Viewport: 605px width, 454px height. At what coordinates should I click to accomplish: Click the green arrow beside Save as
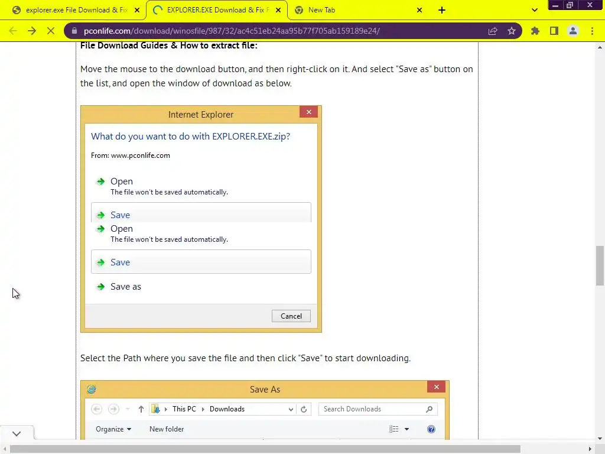(x=100, y=287)
